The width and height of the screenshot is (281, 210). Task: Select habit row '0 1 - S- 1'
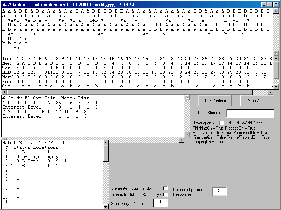click(x=28, y=152)
